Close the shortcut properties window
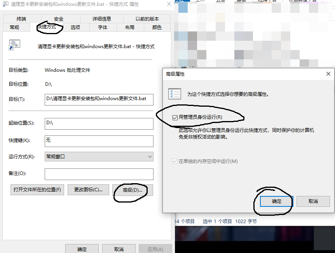 click(x=169, y=4)
